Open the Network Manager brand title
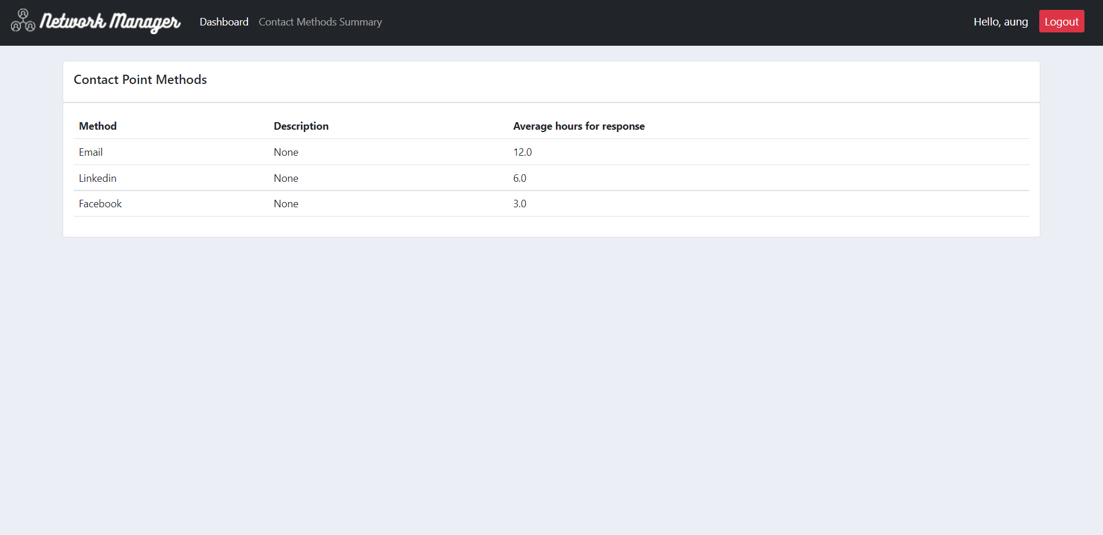This screenshot has width=1103, height=535. click(x=110, y=22)
